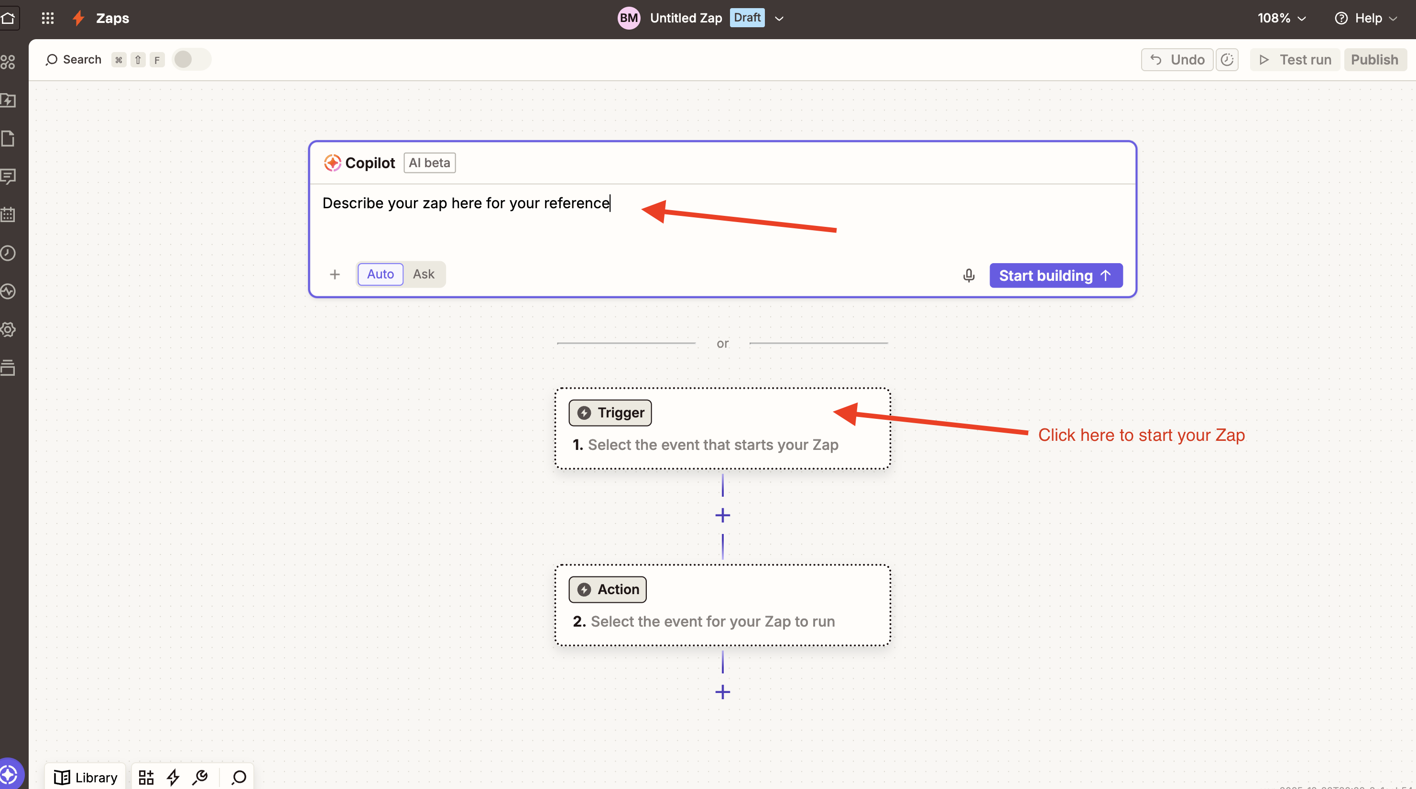Expand the Help menu
1416x789 pixels.
tap(1365, 18)
